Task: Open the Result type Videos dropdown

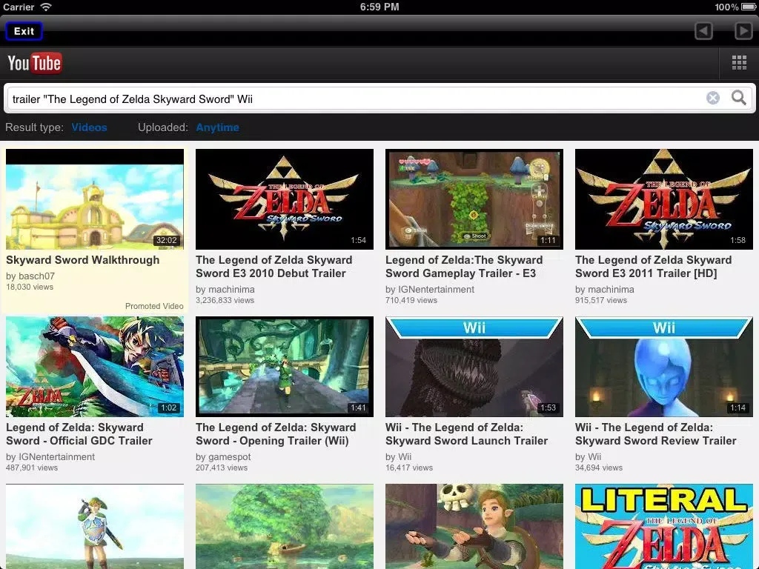Action: tap(89, 127)
